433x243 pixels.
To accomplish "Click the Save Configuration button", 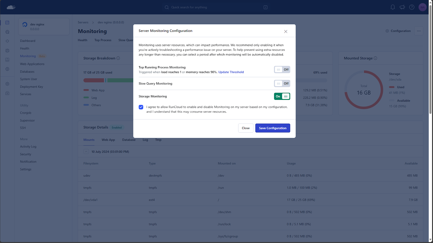I will [x=273, y=128].
